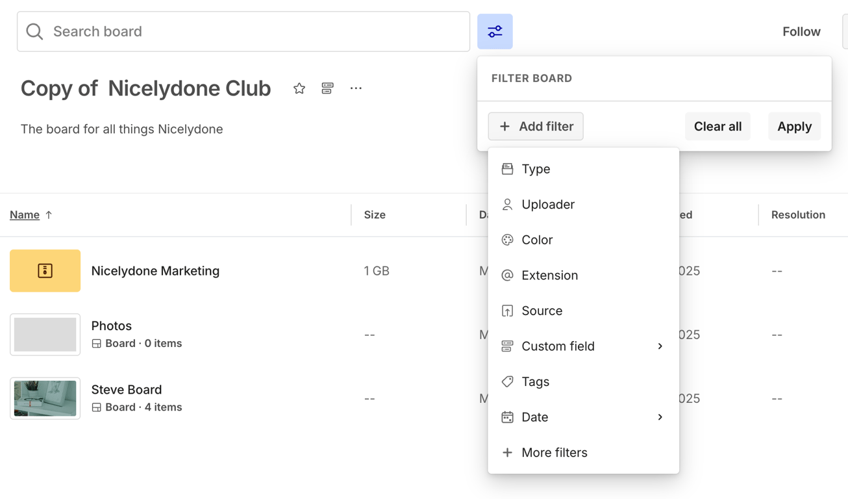Image resolution: width=848 pixels, height=499 pixels.
Task: Click the Source upload icon
Action: 507,311
